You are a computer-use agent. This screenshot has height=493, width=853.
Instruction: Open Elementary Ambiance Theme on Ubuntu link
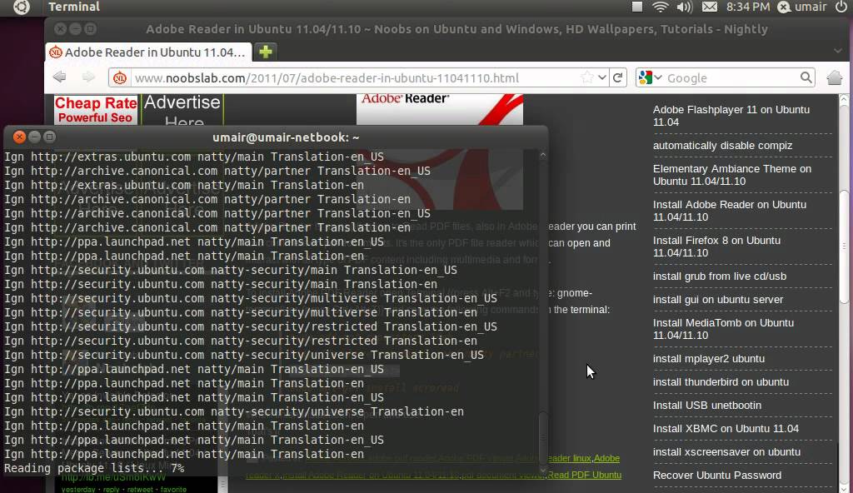(732, 175)
